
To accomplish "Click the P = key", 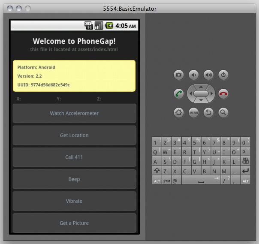I will (245, 151).
